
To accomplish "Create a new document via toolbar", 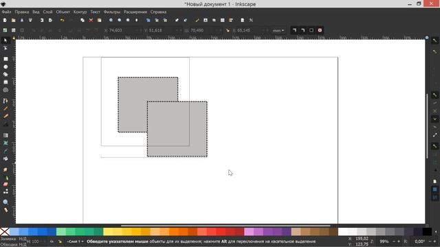I will click(x=5, y=20).
